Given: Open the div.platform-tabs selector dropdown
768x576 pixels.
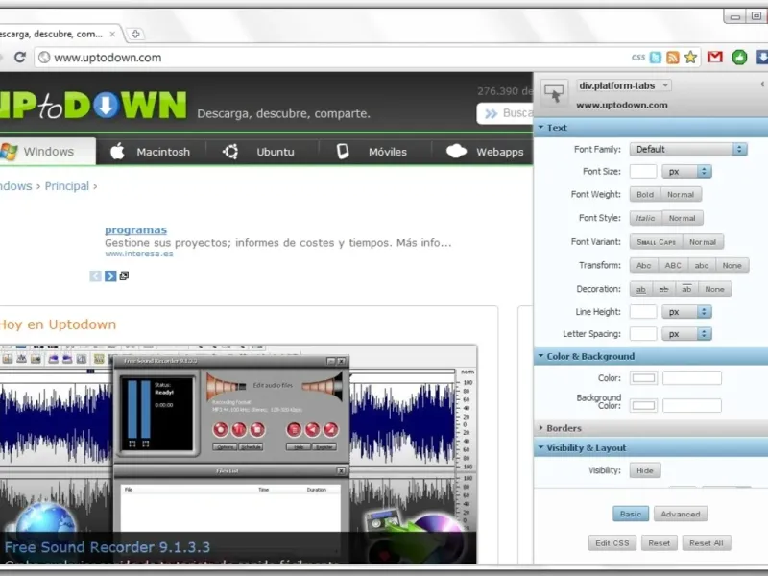Looking at the screenshot, I should tap(624, 85).
